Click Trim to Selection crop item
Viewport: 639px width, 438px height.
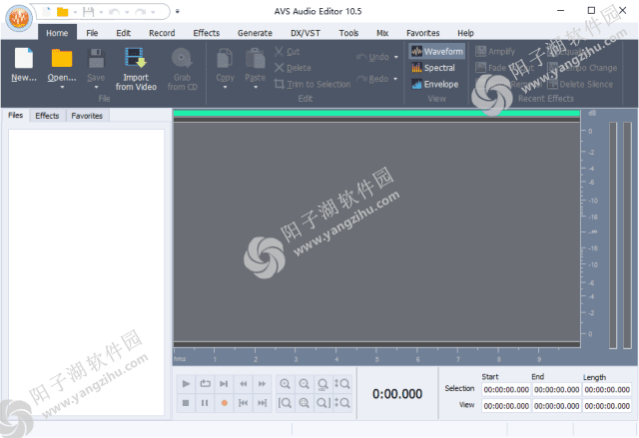click(313, 84)
